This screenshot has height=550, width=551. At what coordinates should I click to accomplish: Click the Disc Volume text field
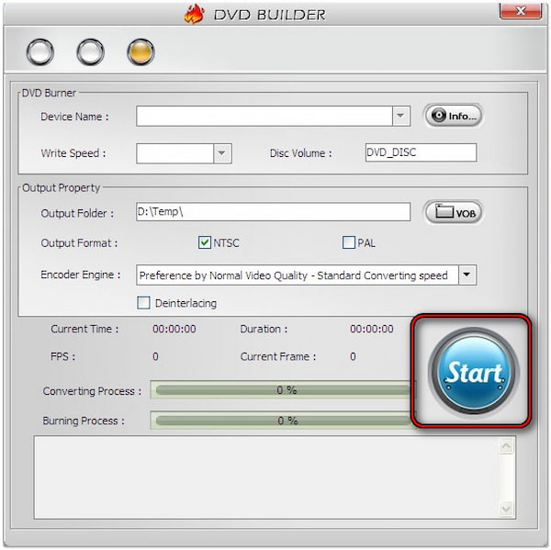point(420,152)
